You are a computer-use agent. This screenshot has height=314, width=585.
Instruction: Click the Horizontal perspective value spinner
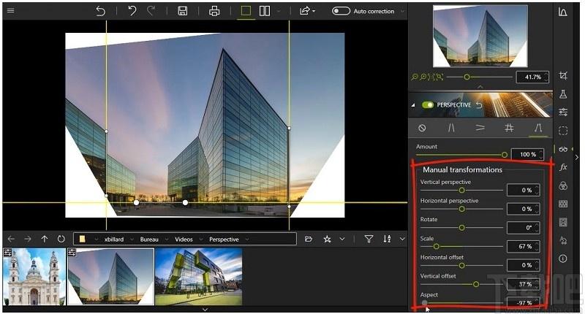[537, 209]
